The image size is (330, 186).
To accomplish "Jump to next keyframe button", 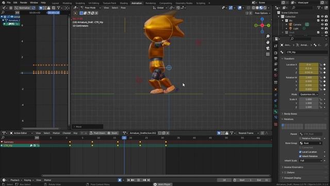I will (x=144, y=180).
